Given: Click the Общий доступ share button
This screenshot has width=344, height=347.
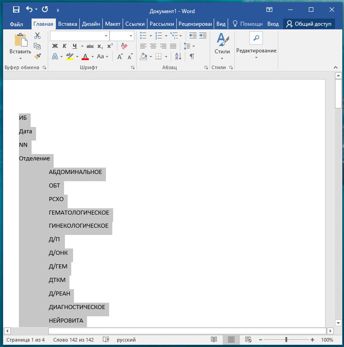Looking at the screenshot, I should pos(309,24).
